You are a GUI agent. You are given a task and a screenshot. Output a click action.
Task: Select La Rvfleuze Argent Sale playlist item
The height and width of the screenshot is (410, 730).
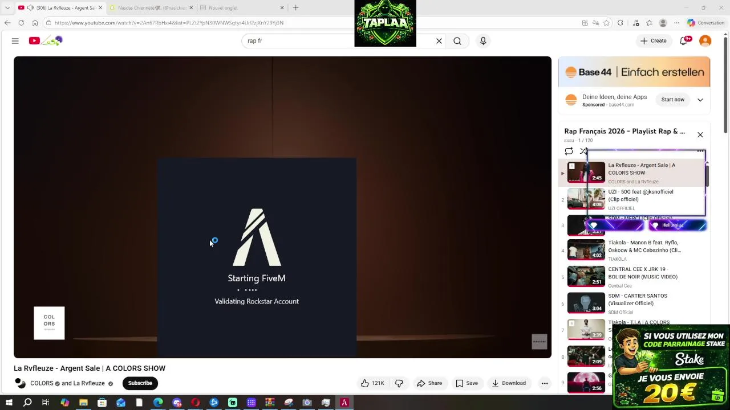(633, 173)
